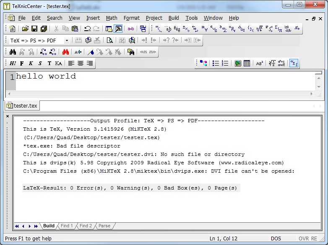The height and width of the screenshot is (245, 328).
Task: Apply small caps with KA button
Action: (59, 63)
